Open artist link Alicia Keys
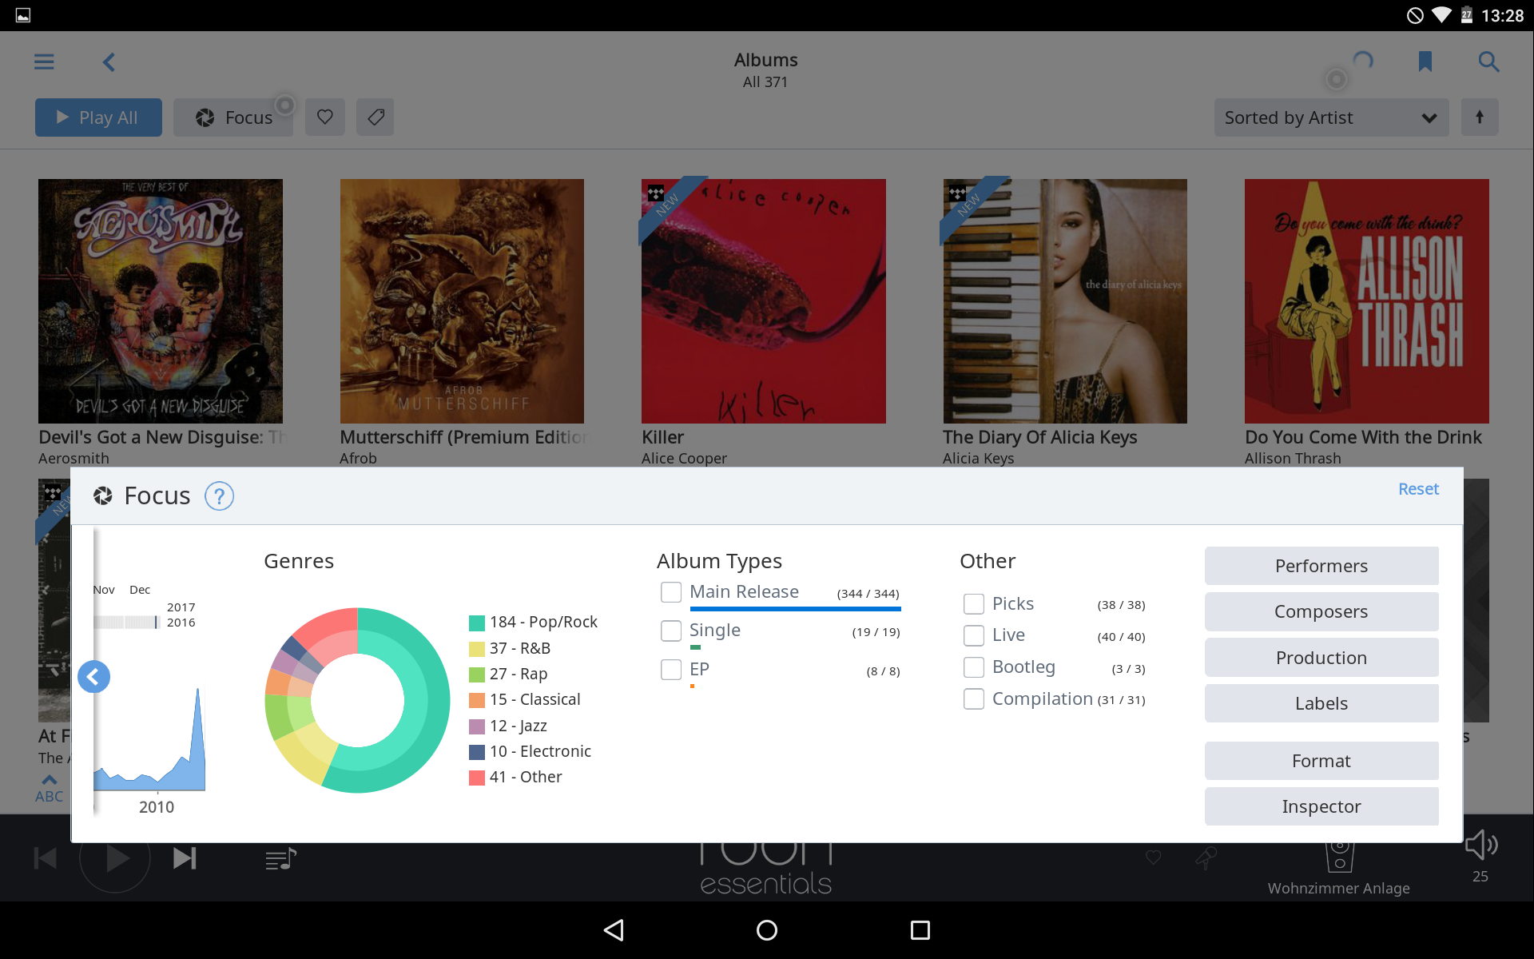This screenshot has height=959, width=1534. pos(978,458)
